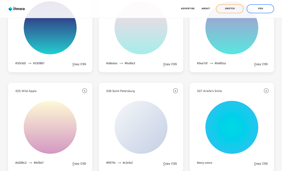Download the Wild Apple gradient image
282x171 pixels.
85,91
